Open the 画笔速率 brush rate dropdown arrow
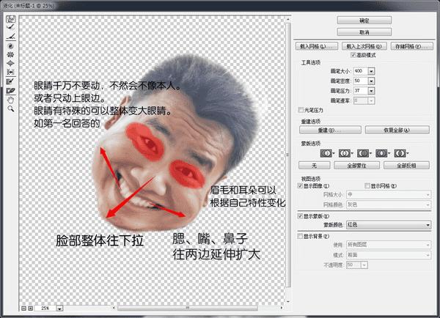This screenshot has width=440, height=318. (371, 100)
